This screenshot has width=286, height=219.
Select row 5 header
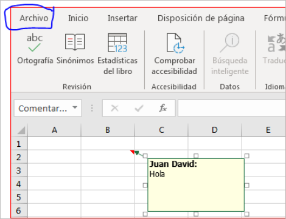tap(19, 197)
